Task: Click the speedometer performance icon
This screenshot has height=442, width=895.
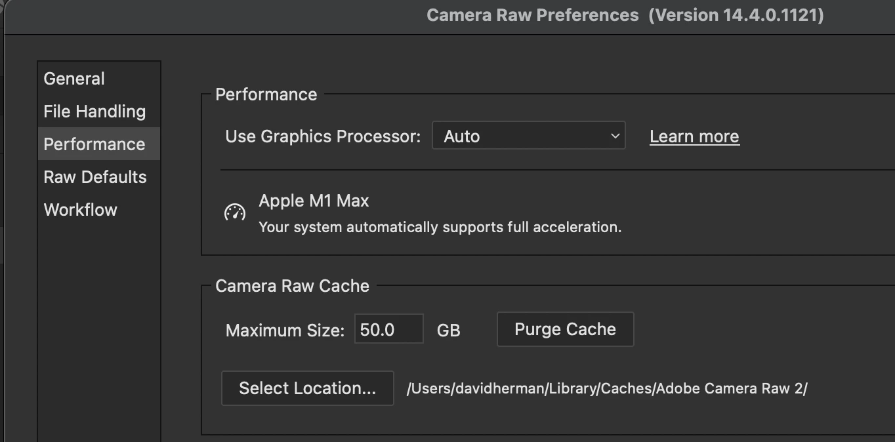Action: tap(235, 212)
